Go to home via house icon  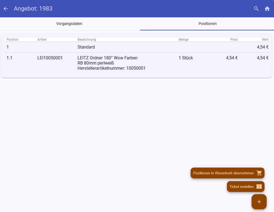267,9
